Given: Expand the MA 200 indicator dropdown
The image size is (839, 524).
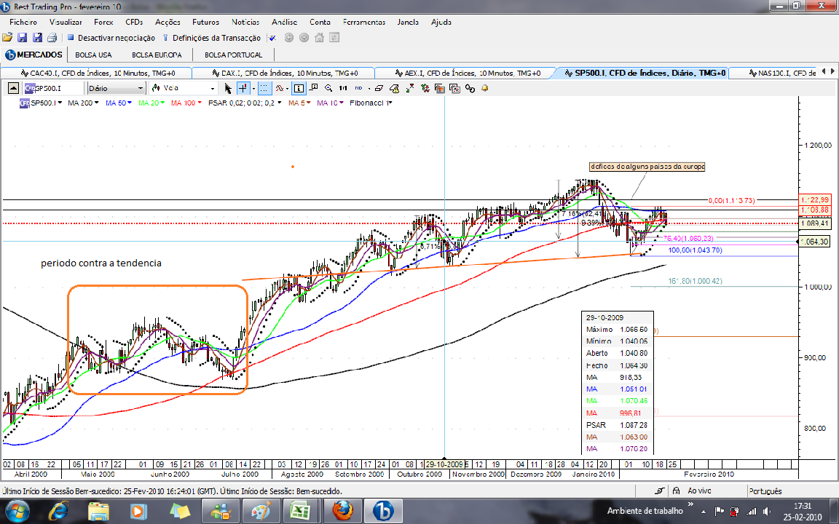Looking at the screenshot, I should (96, 103).
